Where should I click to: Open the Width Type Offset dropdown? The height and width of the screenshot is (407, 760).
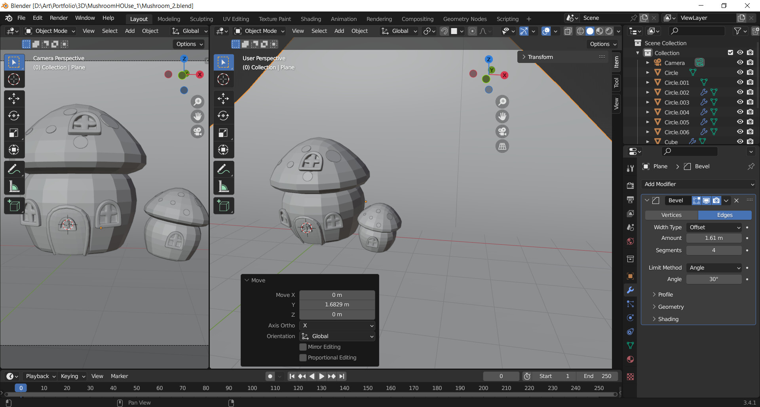[x=714, y=227]
